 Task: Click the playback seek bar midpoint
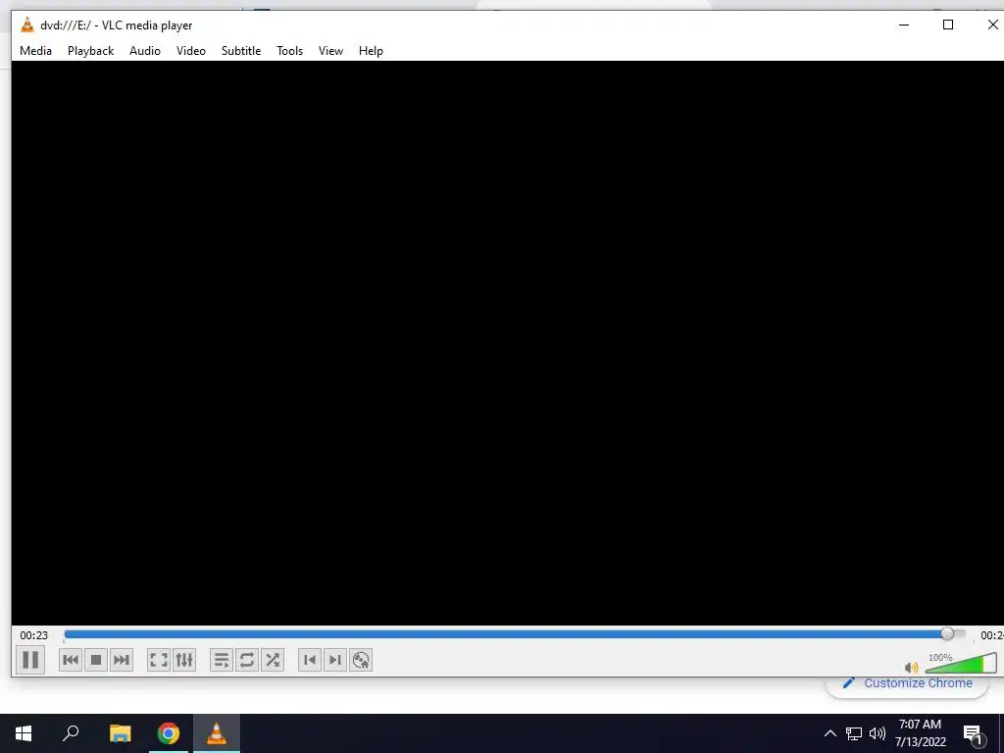515,634
